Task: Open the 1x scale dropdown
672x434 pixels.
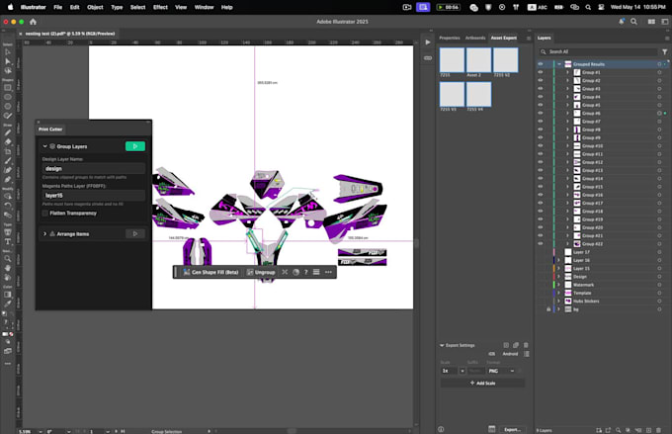Action: [462, 371]
